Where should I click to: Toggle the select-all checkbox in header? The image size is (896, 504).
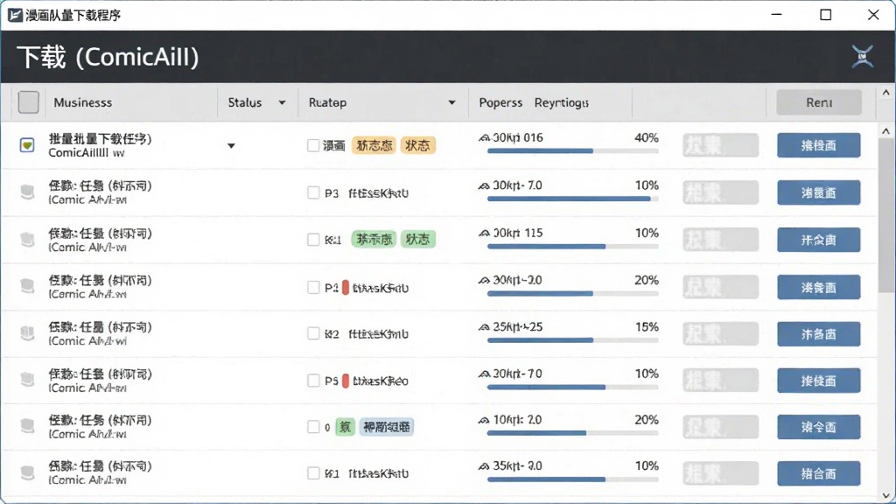pos(29,102)
